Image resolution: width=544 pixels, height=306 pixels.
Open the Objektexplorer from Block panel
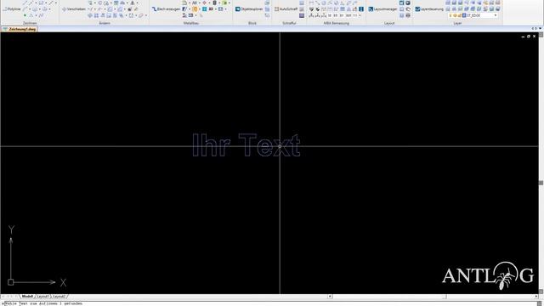(249, 9)
